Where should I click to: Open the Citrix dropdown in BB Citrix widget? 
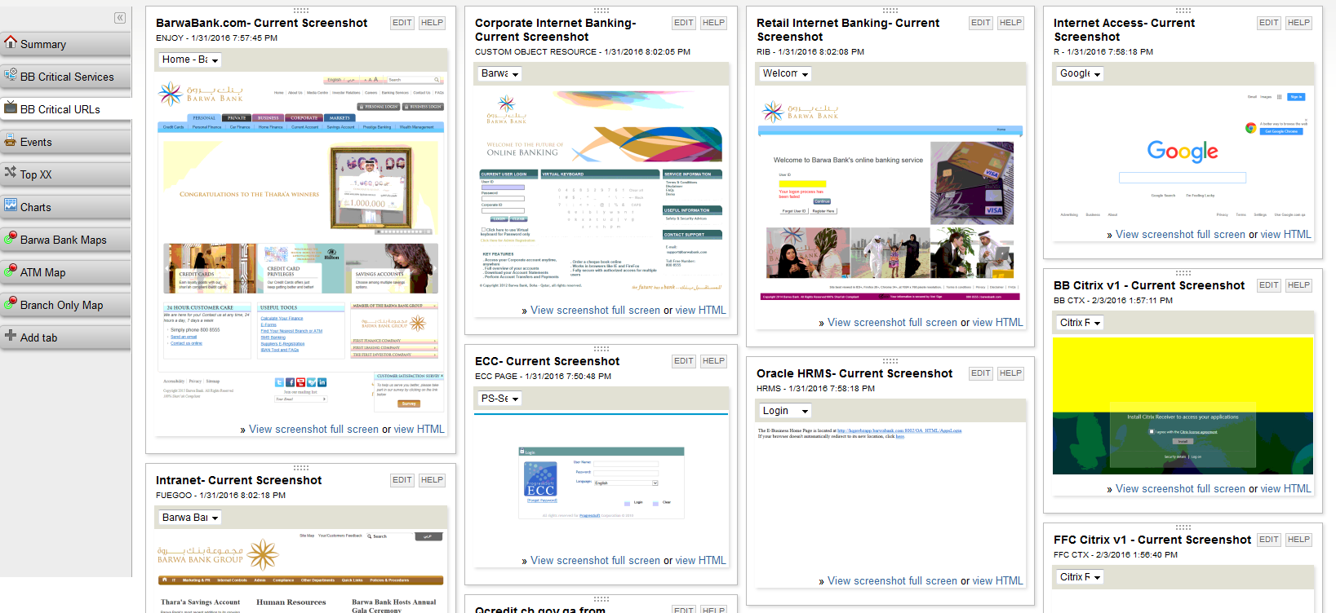point(1079,323)
